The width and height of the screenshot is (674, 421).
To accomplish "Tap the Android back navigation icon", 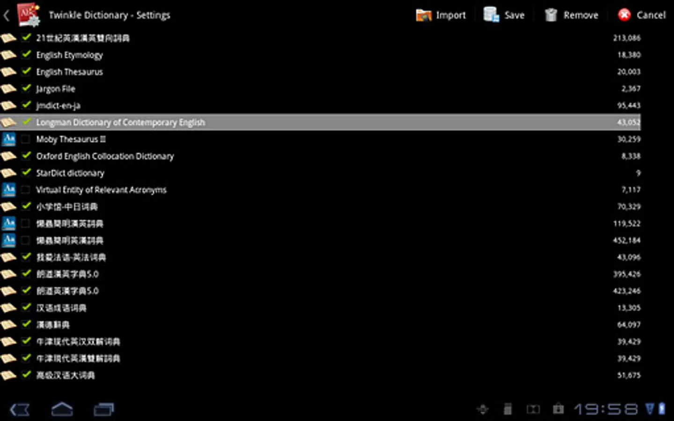I will click(20, 410).
